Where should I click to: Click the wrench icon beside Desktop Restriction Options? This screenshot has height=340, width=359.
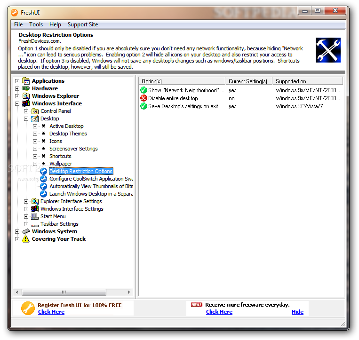click(43, 171)
